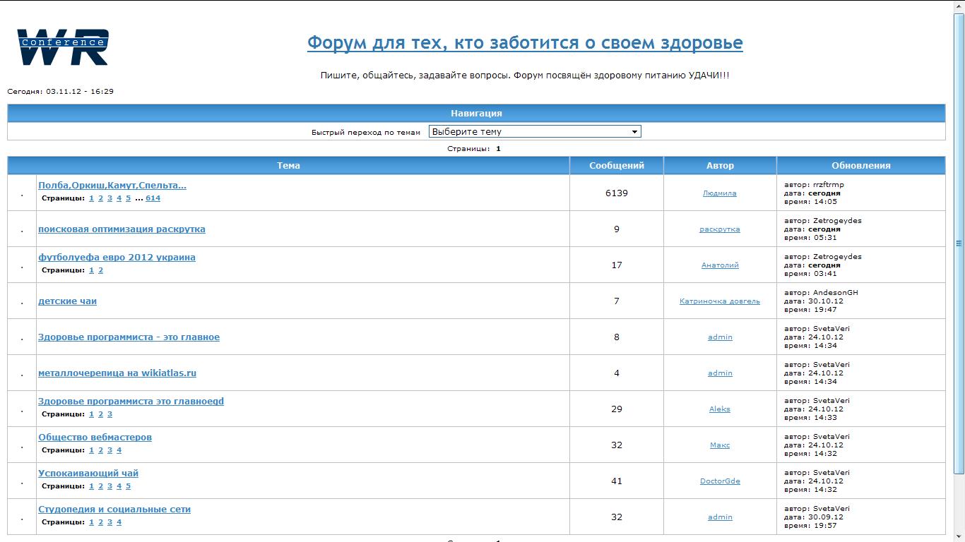
Task: Open topic металлочерепица на wikiatlas.ru
Action: point(117,373)
